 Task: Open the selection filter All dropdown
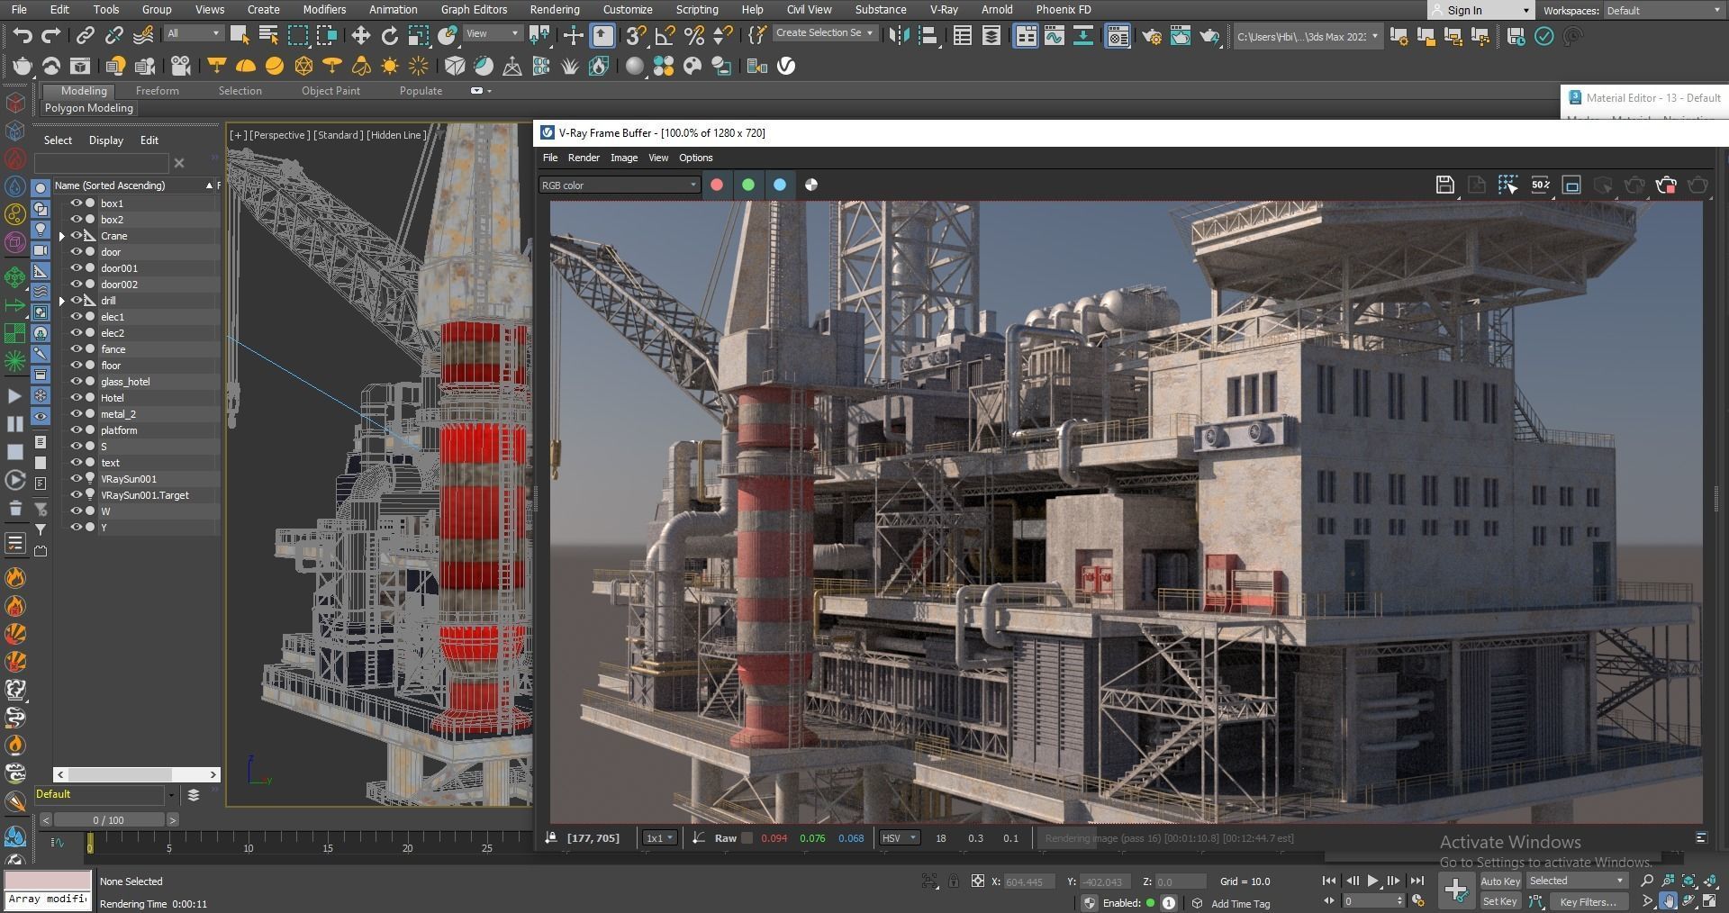click(x=194, y=34)
